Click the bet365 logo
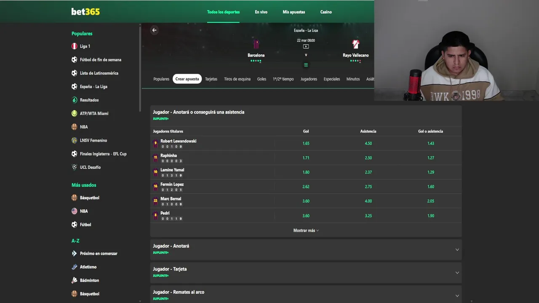This screenshot has width=539, height=303. tap(85, 12)
